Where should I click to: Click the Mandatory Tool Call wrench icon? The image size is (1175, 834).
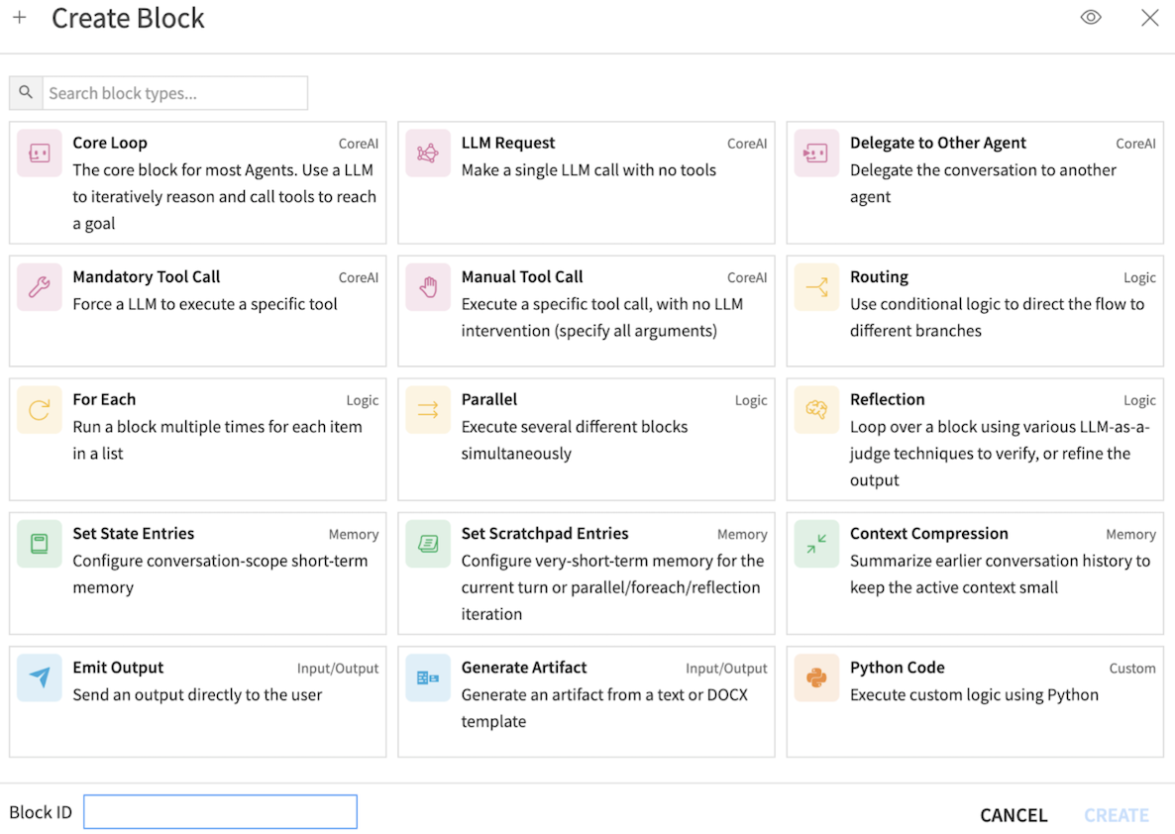point(40,288)
